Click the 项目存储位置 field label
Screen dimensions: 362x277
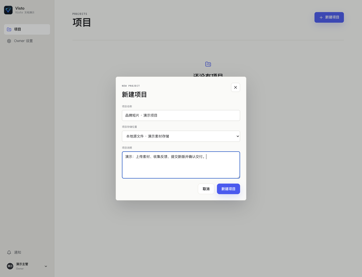click(129, 127)
